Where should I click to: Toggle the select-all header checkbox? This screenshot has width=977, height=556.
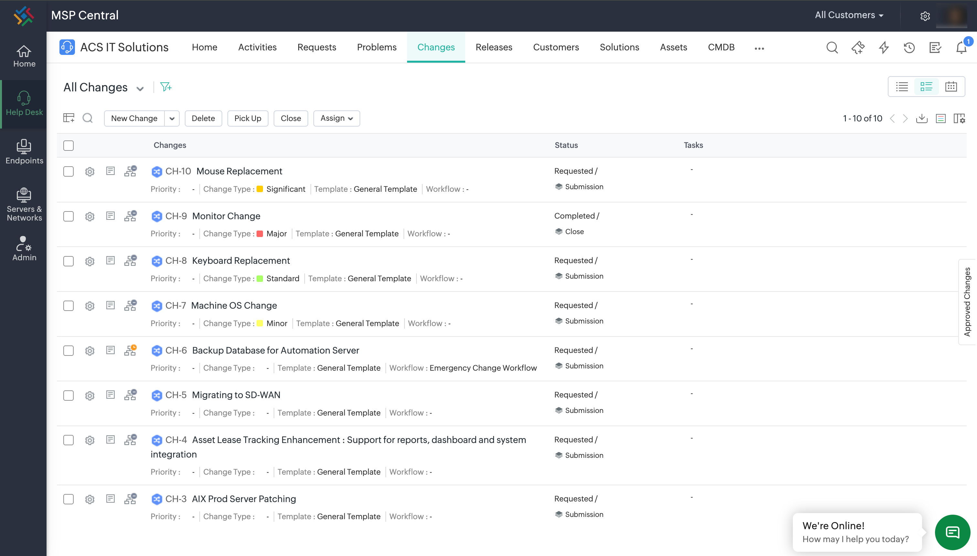tap(68, 146)
